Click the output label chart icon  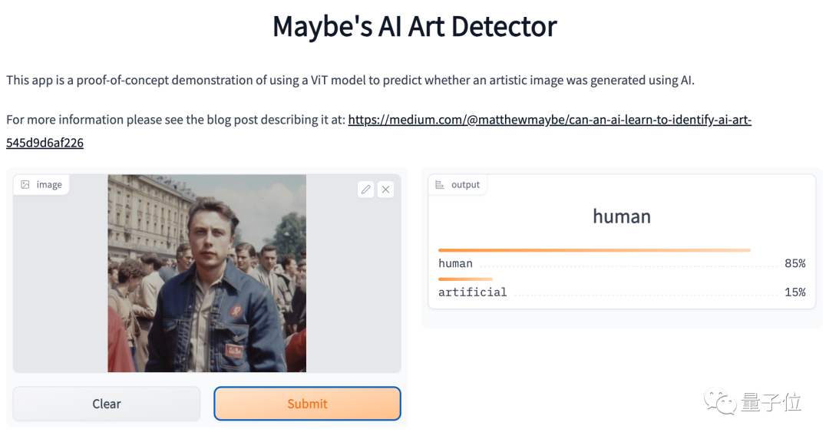tap(440, 185)
